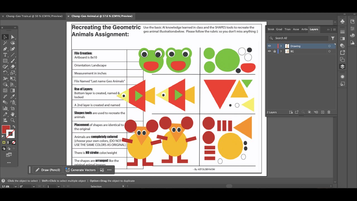The width and height of the screenshot is (357, 201).
Task: Click the Drawing layer thumbnail
Action: point(287,46)
